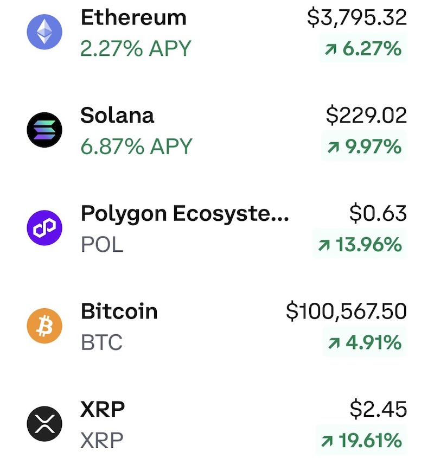Open the Ethereum asset name
Viewport: 434px width, 458px height.
[x=133, y=18]
